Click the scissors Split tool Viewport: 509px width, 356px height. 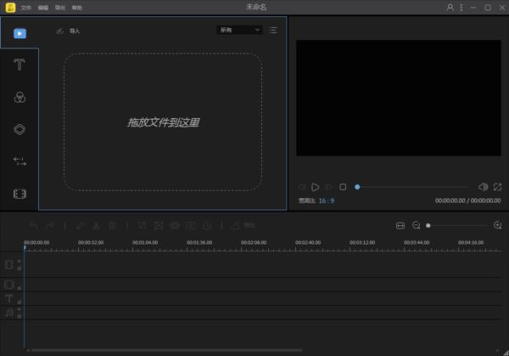(97, 225)
